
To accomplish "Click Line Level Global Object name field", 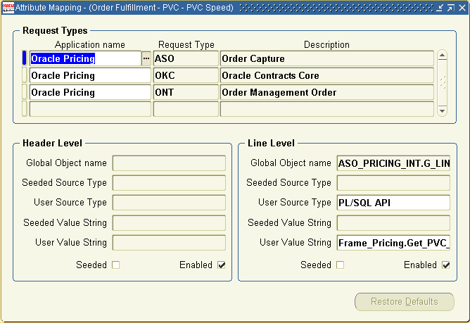I will pyautogui.click(x=393, y=163).
